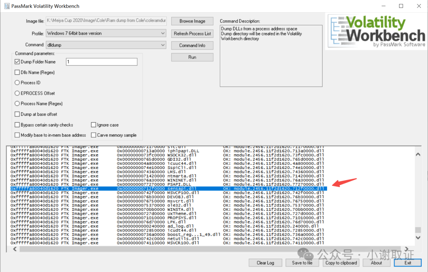This screenshot has width=428, height=272.
Task: Select the WININET.dll log row
Action: [167, 180]
